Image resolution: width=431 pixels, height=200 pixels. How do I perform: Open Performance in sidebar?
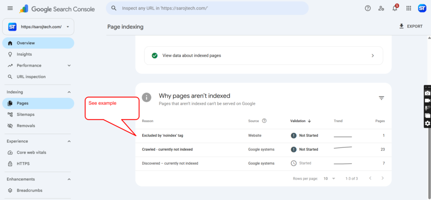point(38,66)
